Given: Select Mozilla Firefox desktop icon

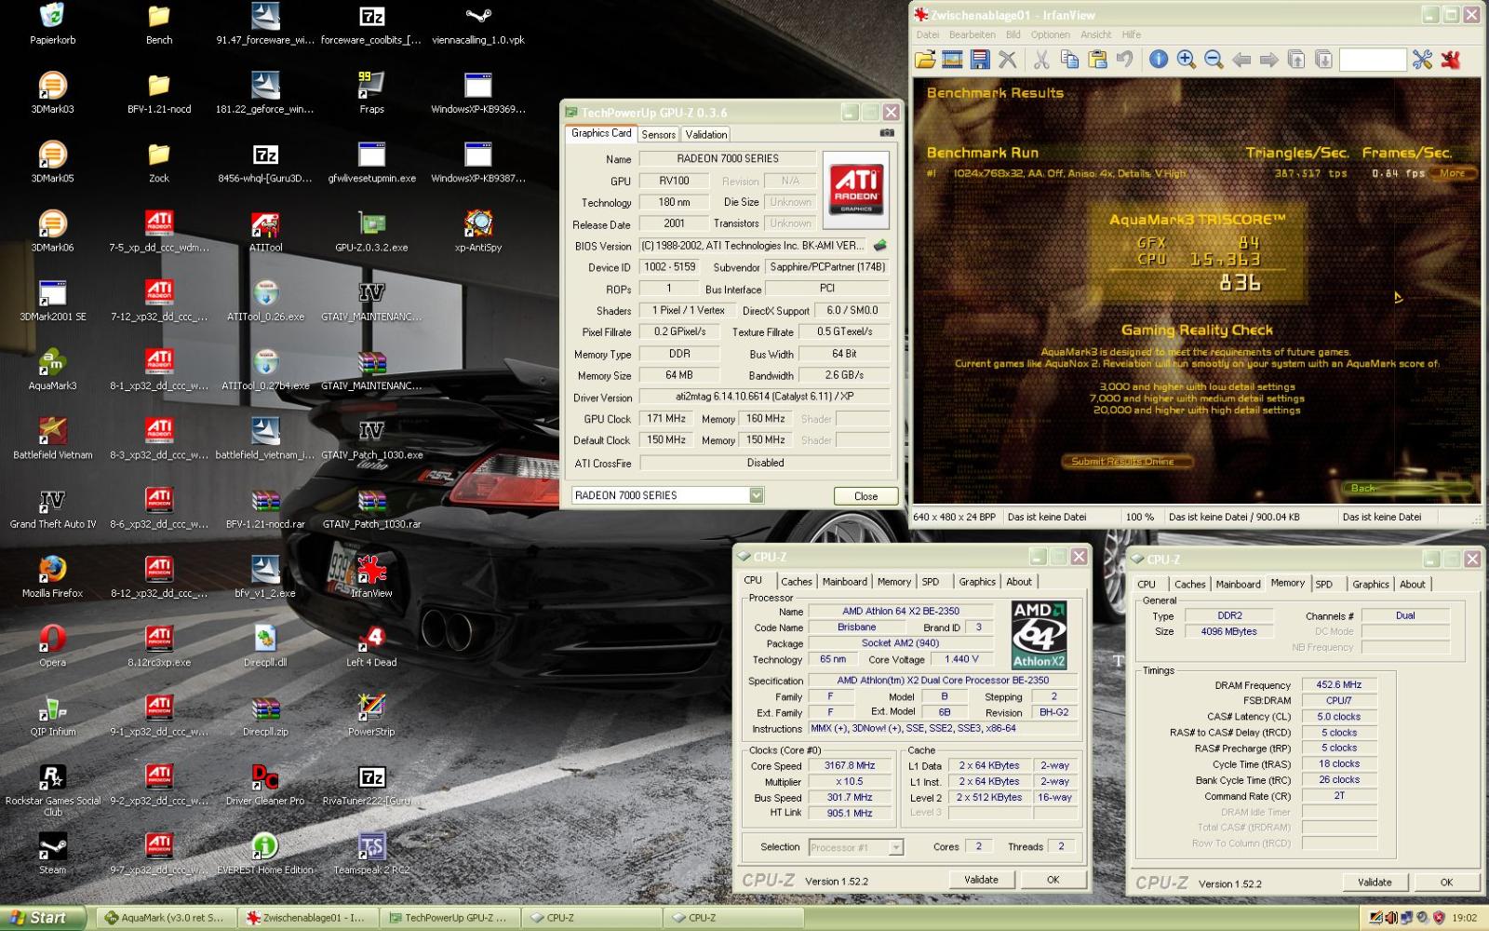Looking at the screenshot, I should click(52, 577).
